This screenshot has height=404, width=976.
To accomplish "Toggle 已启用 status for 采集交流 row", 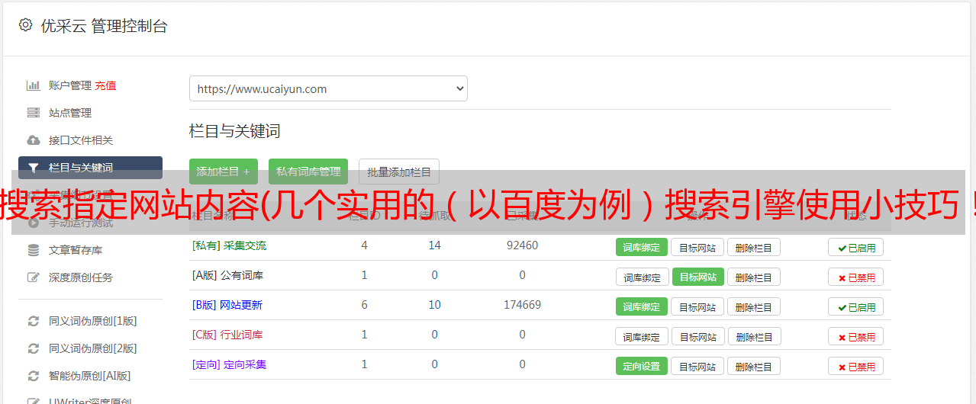I will (855, 247).
